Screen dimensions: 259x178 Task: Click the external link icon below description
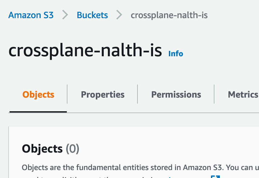coord(215,176)
